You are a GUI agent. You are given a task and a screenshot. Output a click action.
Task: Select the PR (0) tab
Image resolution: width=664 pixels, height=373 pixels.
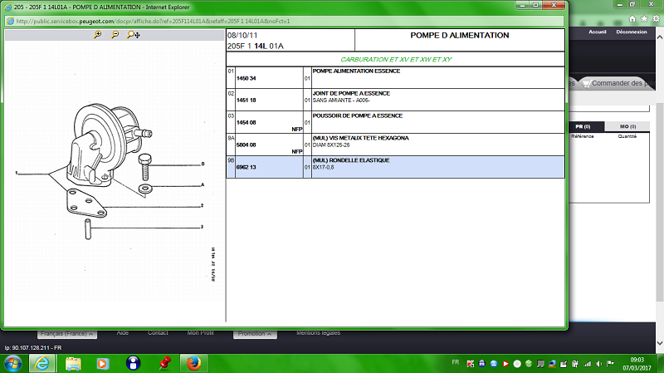tap(583, 127)
